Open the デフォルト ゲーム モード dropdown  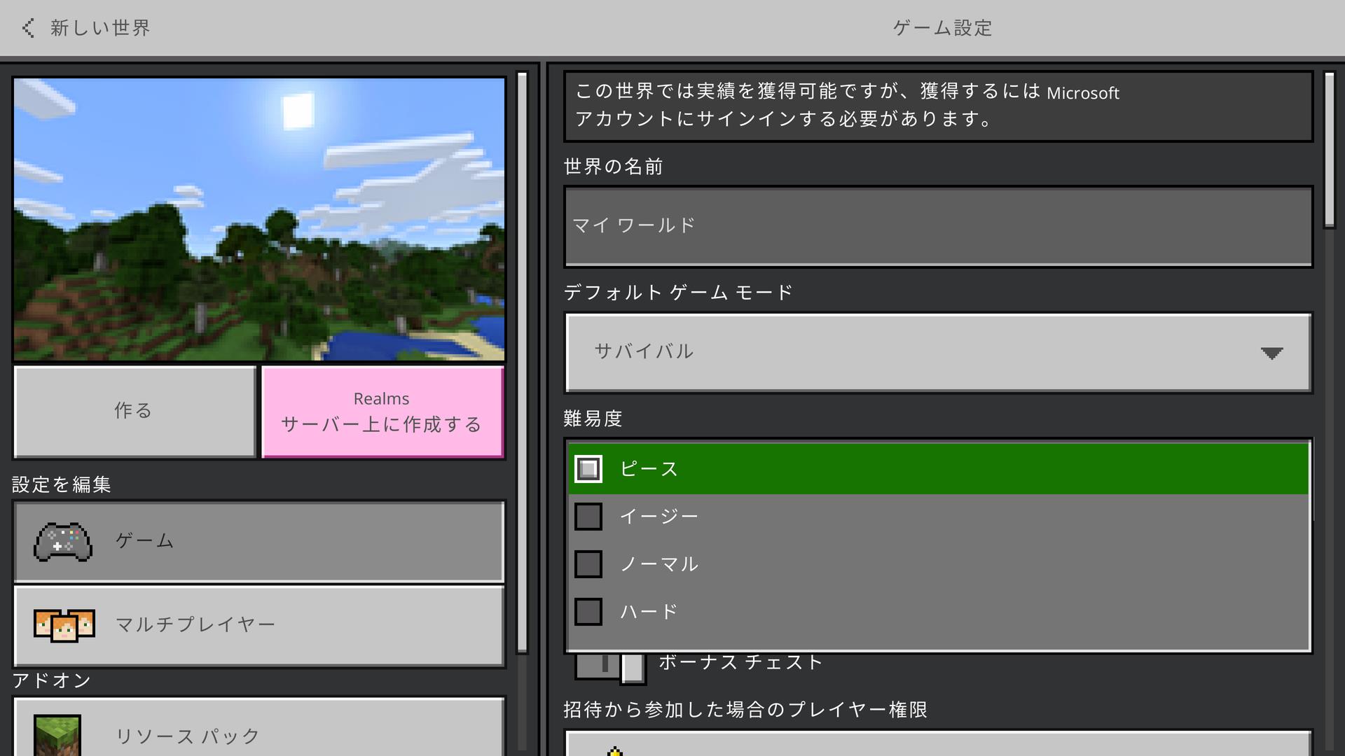point(939,353)
